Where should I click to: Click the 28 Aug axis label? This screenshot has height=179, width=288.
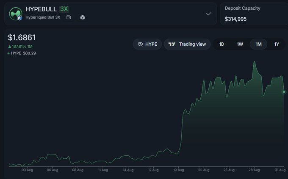click(254, 170)
